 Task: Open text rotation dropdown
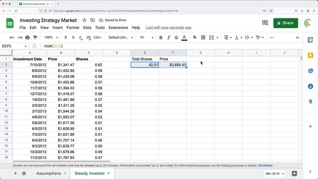(x=260, y=38)
